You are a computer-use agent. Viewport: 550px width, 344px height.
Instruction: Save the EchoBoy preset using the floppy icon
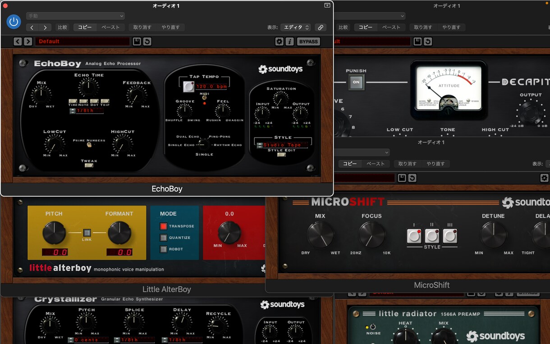coord(137,41)
